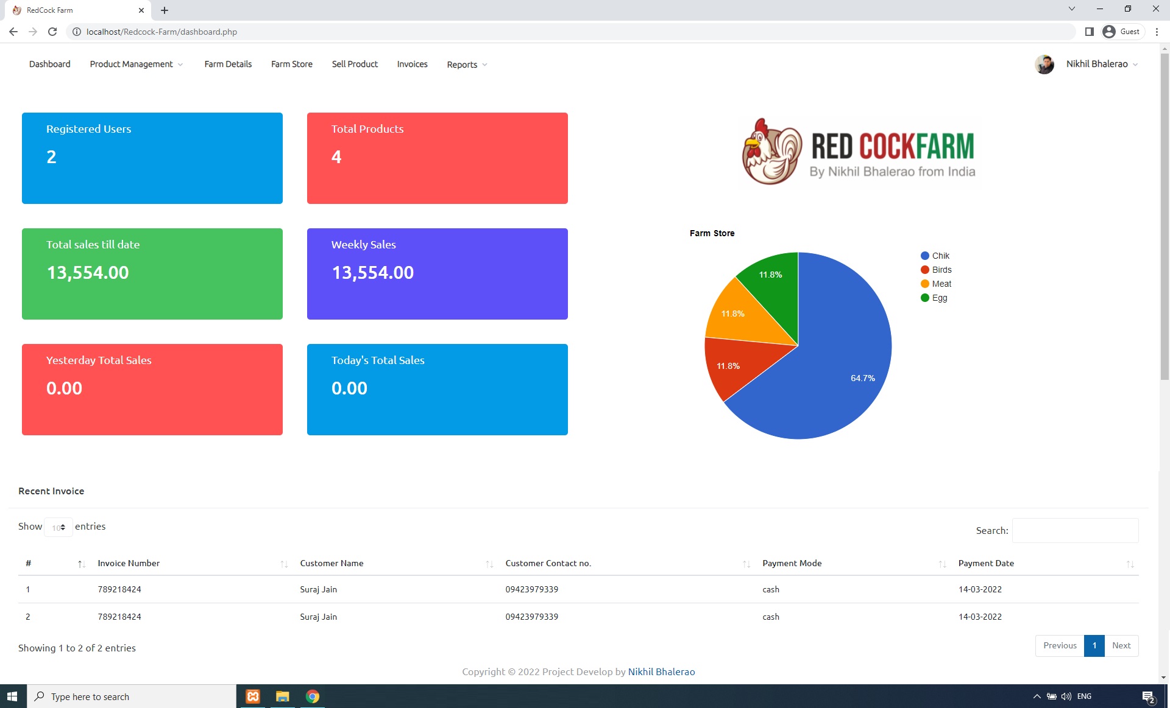This screenshot has height=708, width=1170.
Task: Click the Invoices navigation icon
Action: click(x=412, y=63)
